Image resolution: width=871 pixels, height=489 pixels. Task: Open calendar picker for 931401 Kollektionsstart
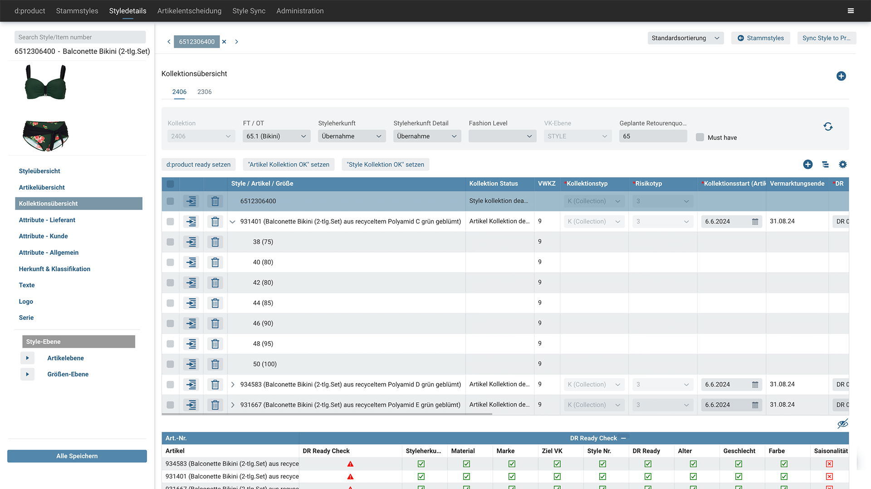point(755,221)
